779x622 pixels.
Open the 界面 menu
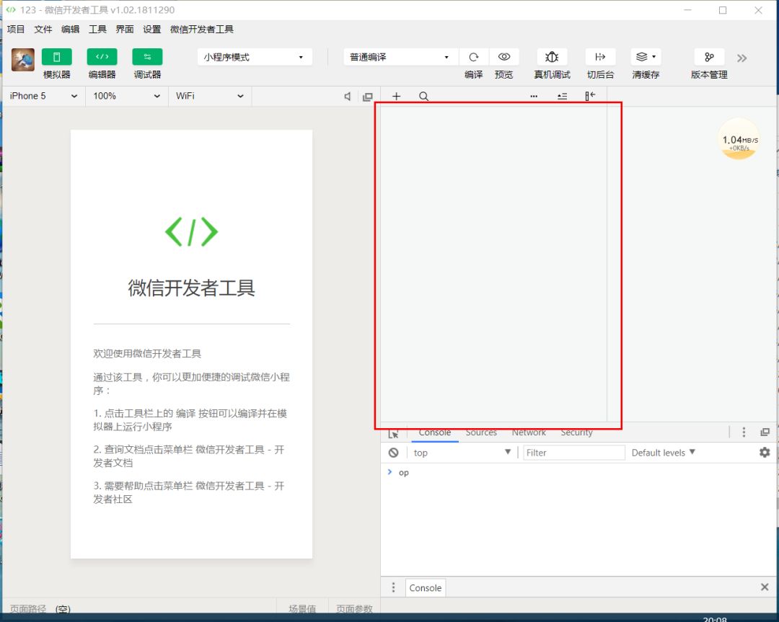point(125,30)
